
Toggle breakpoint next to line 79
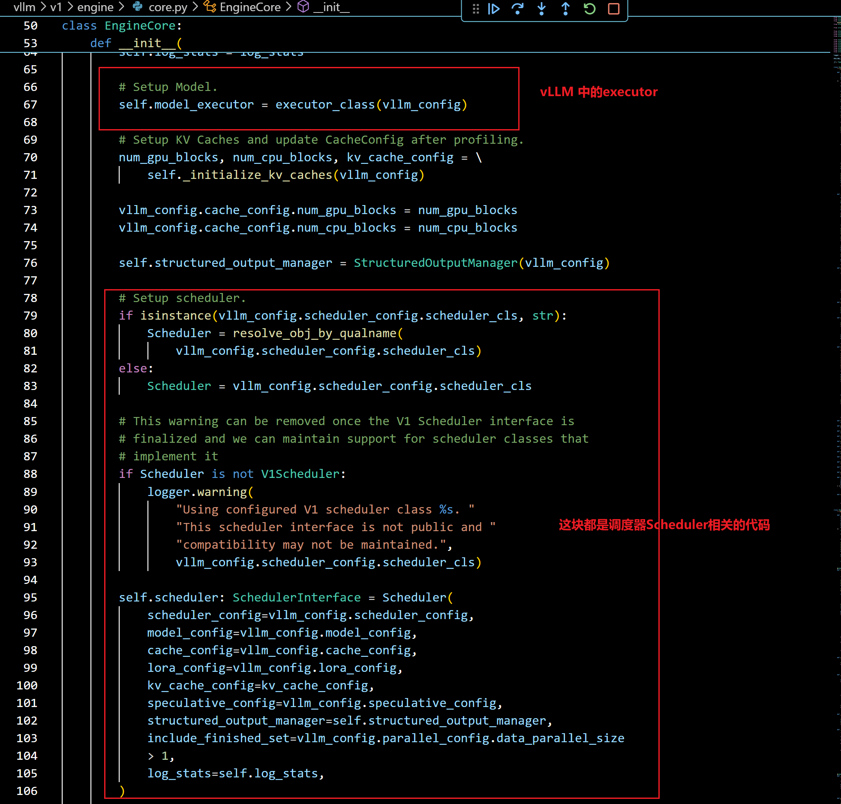(9, 316)
